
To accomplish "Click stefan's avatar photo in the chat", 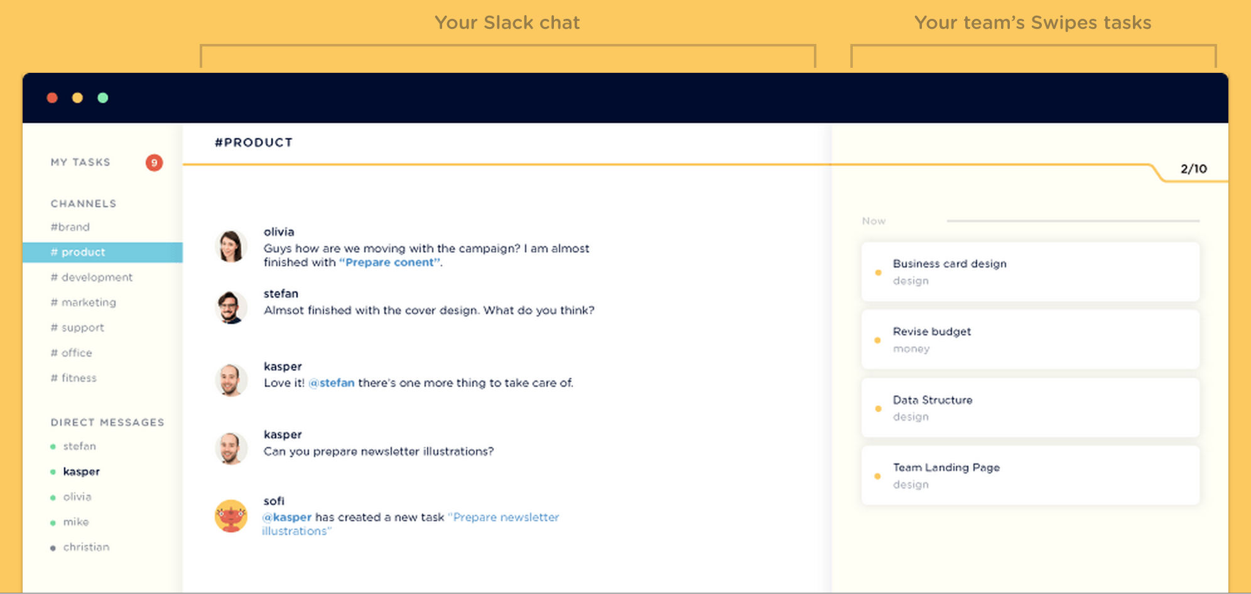I will [230, 308].
